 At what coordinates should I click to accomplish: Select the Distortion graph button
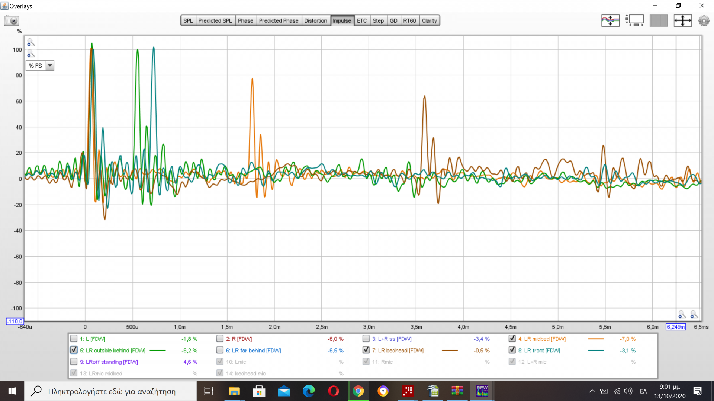315,20
